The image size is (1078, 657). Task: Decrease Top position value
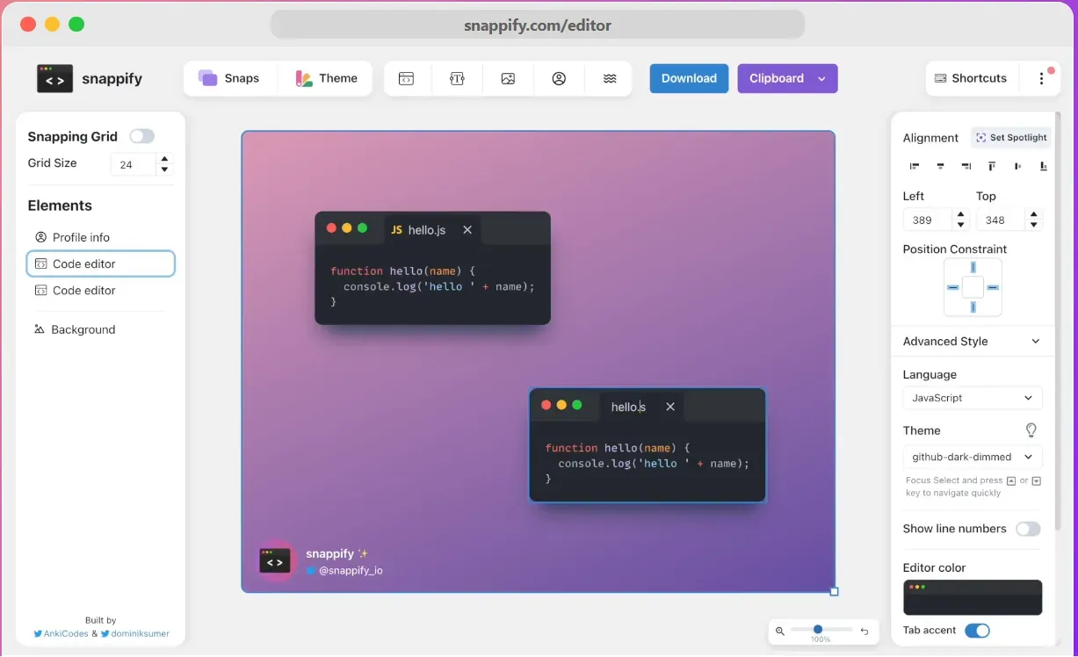[x=1034, y=225]
